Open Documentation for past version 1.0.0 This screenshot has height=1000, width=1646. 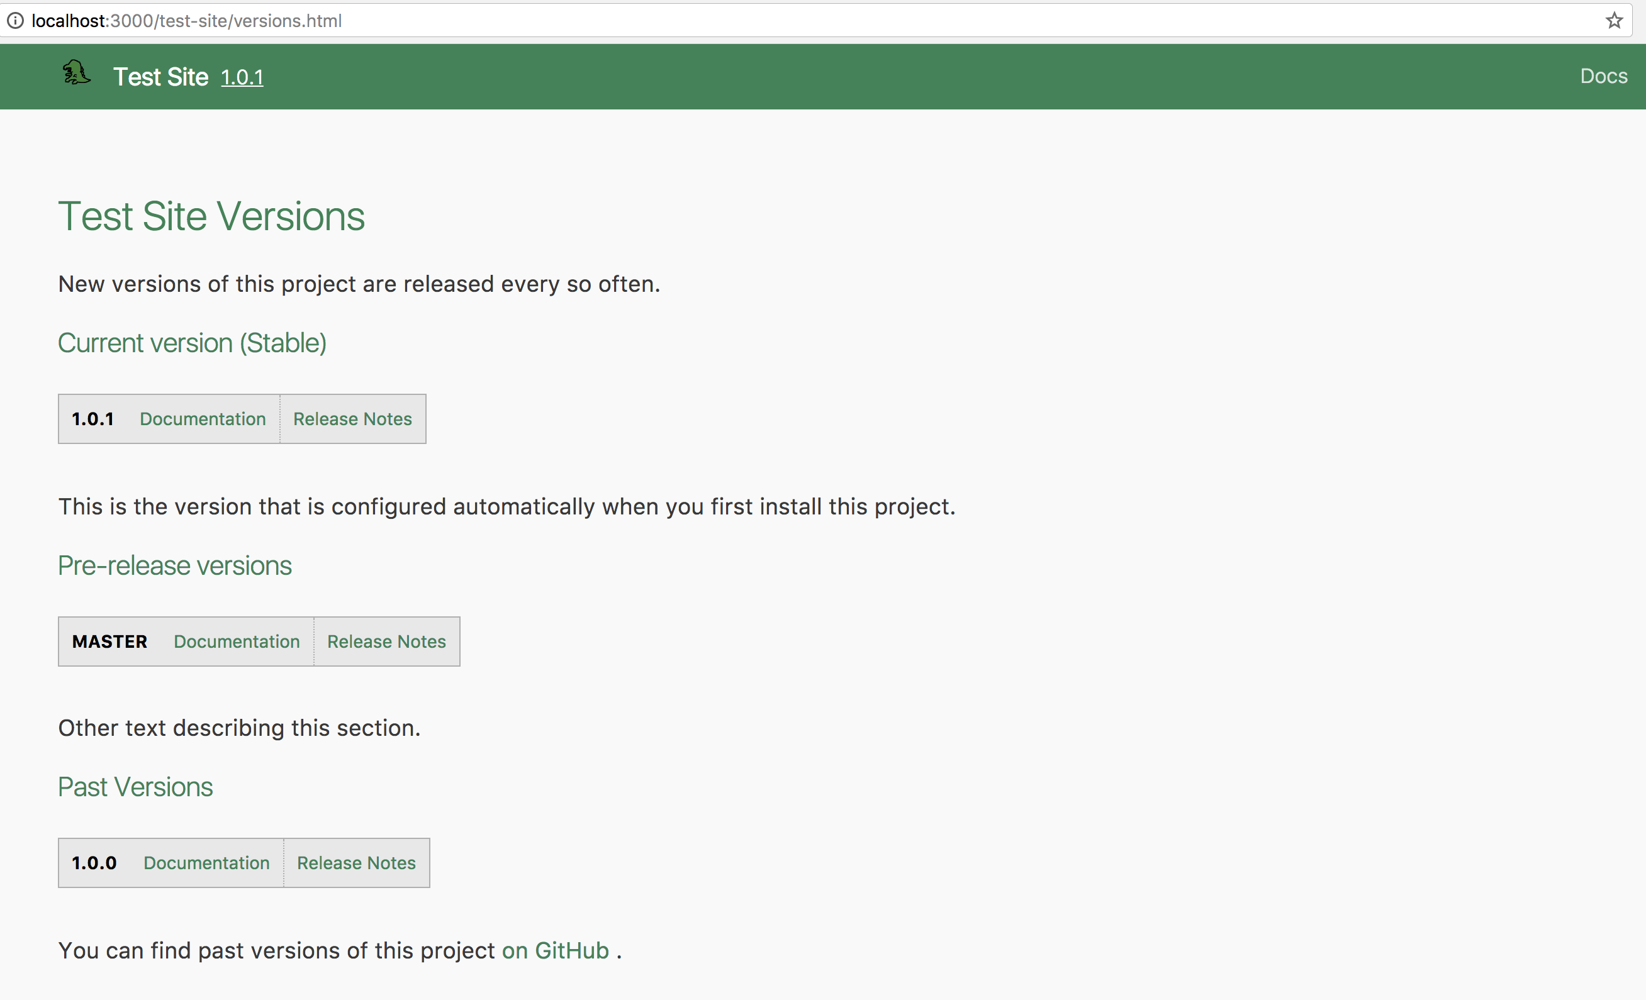(x=206, y=862)
